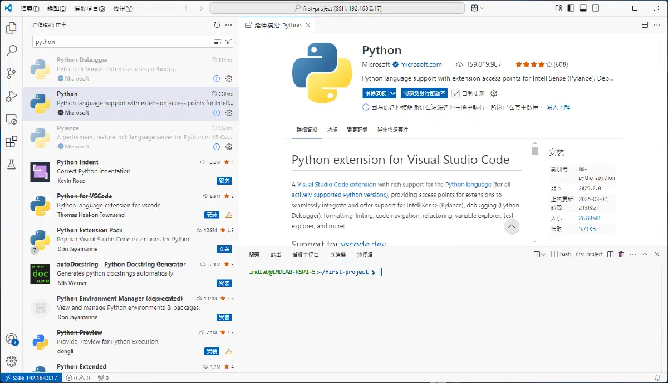Open the Source Control view
Image resolution: width=668 pixels, height=383 pixels.
(11, 73)
